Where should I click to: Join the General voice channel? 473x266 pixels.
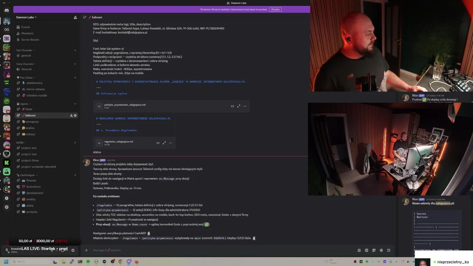point(46,69)
